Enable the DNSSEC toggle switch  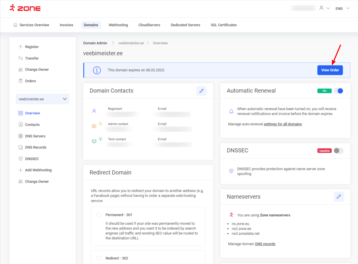[338, 151]
